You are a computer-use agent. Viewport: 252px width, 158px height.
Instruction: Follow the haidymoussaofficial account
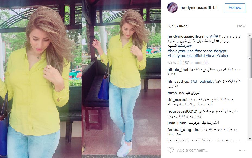coord(235,8)
